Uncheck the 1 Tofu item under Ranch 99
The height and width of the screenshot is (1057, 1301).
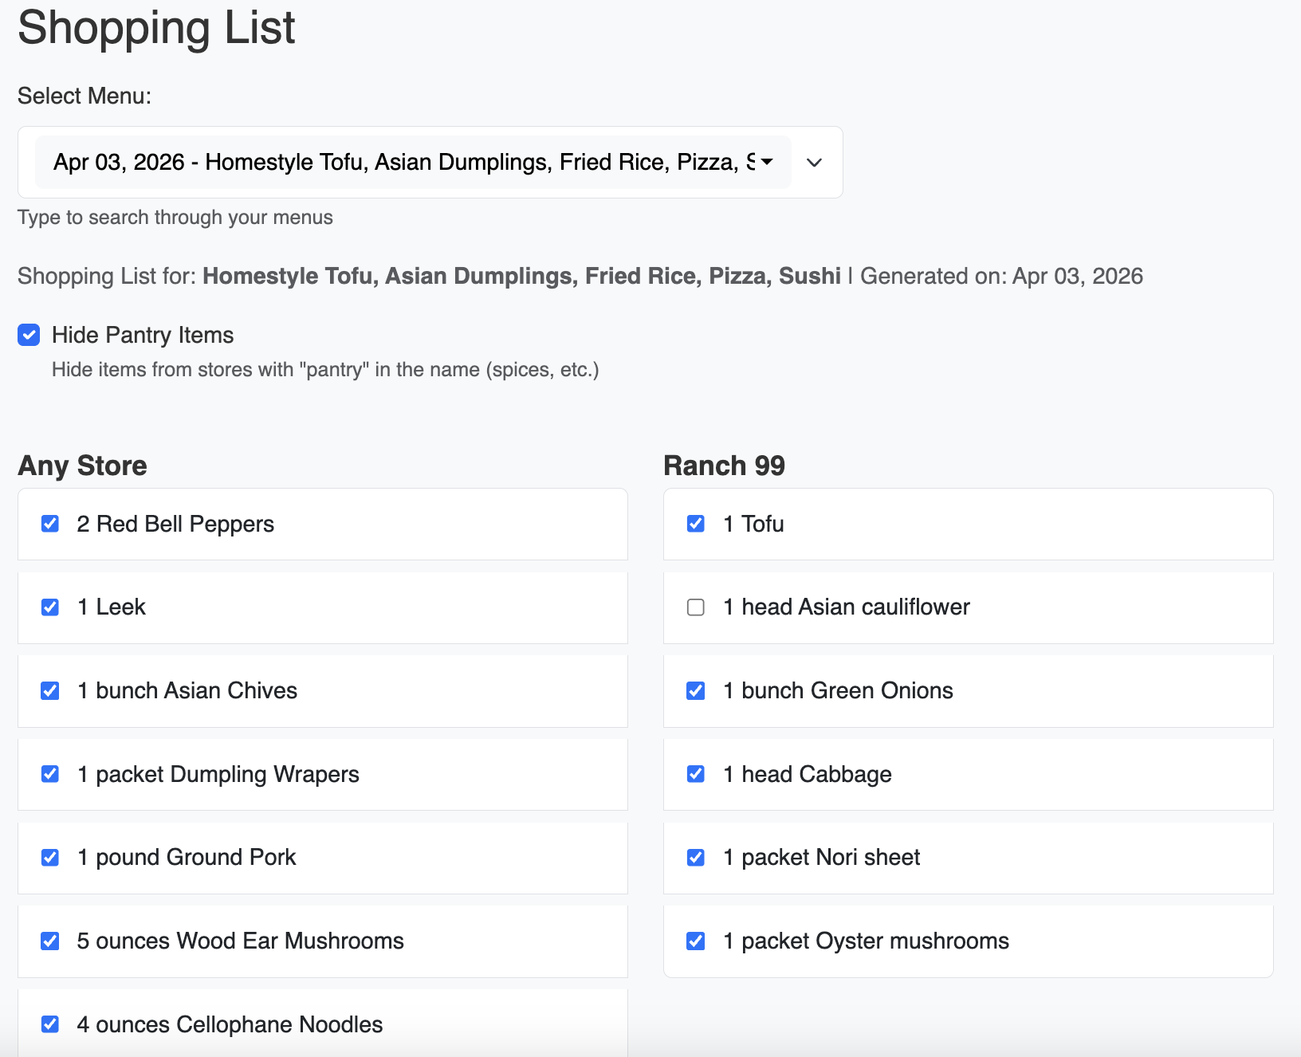[695, 524]
